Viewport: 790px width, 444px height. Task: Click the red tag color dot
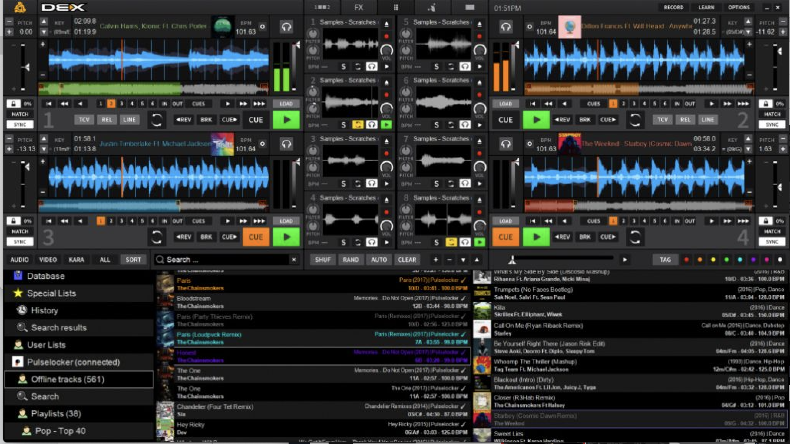pos(686,260)
